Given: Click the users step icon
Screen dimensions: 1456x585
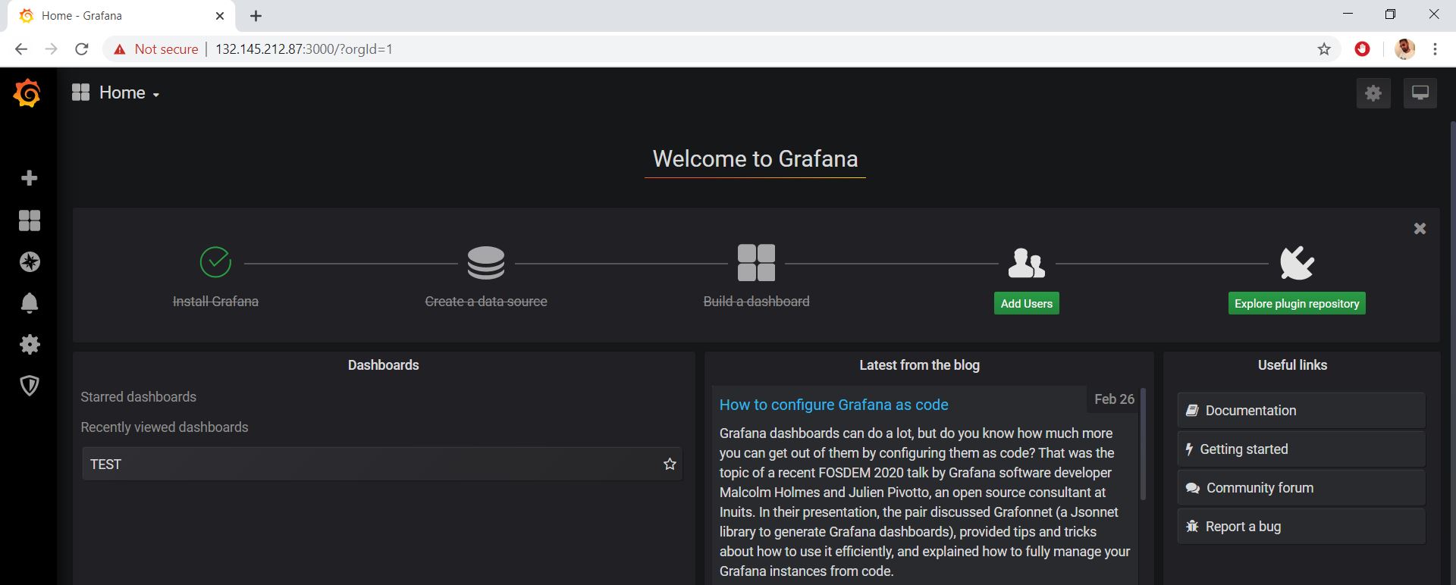Looking at the screenshot, I should point(1027,263).
